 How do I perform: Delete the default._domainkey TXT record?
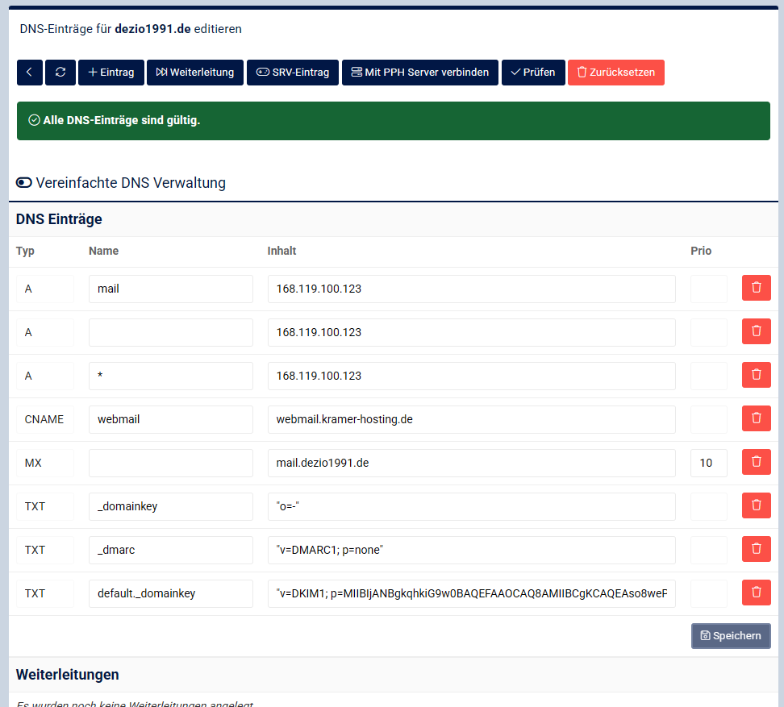pyautogui.click(x=756, y=592)
